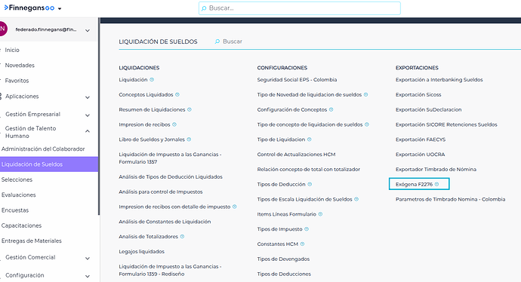The height and width of the screenshot is (282, 521).
Task: Click the help icon beside Tipos de Escala Liquidación de Sueldos
Action: point(356,199)
